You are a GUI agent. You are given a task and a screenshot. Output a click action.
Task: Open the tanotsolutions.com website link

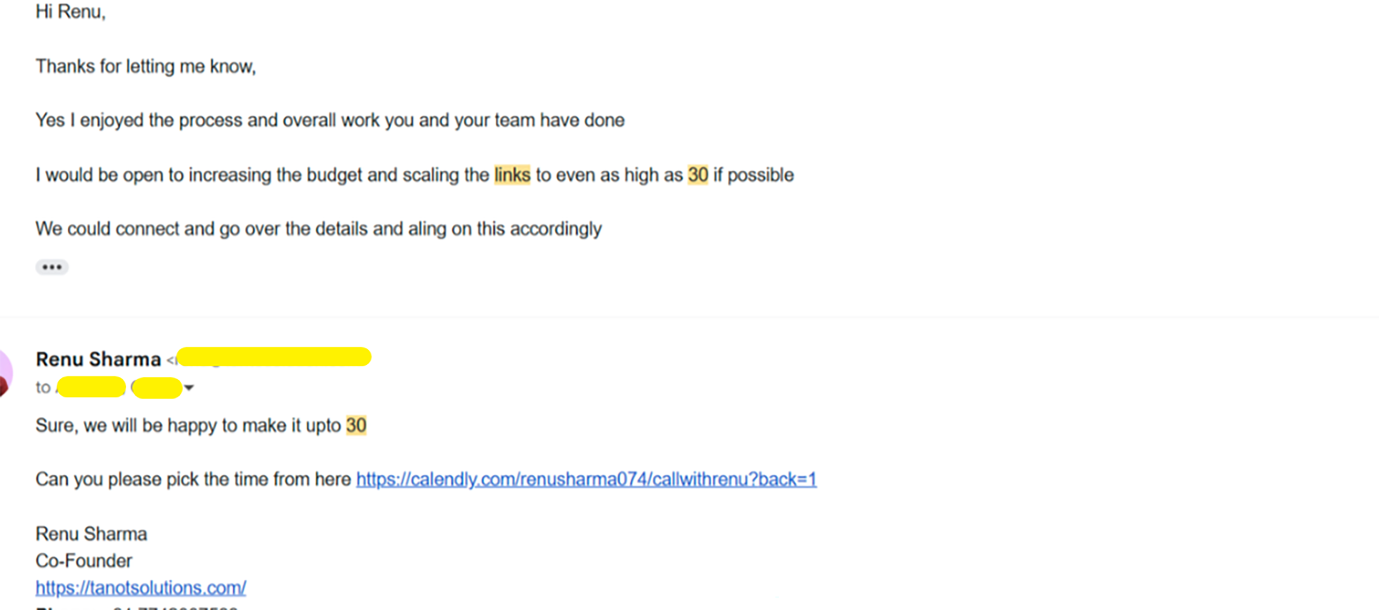141,588
